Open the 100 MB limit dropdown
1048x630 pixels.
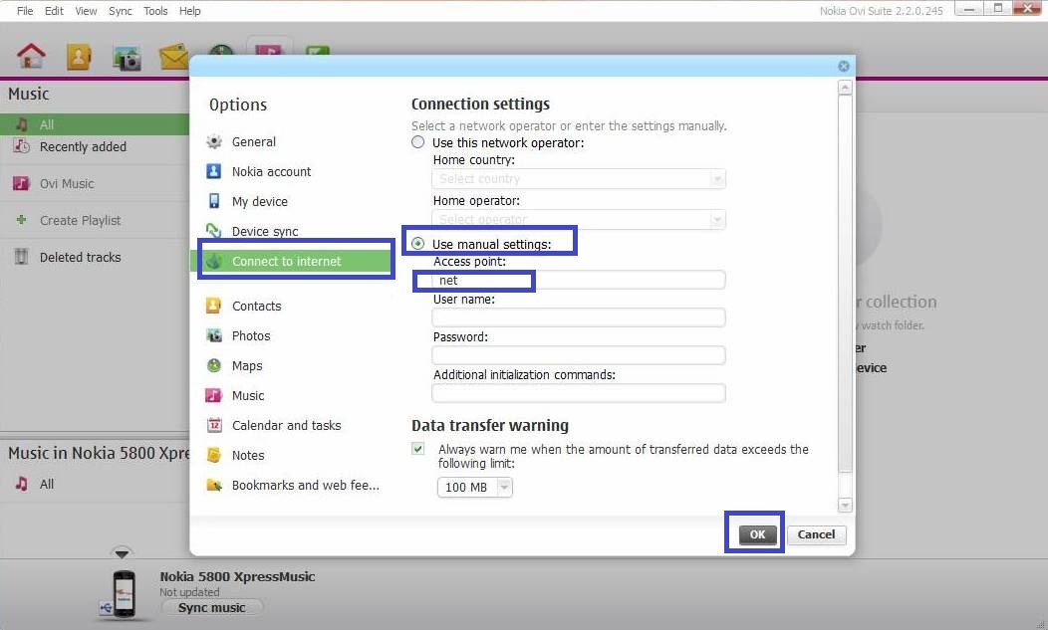coord(475,487)
